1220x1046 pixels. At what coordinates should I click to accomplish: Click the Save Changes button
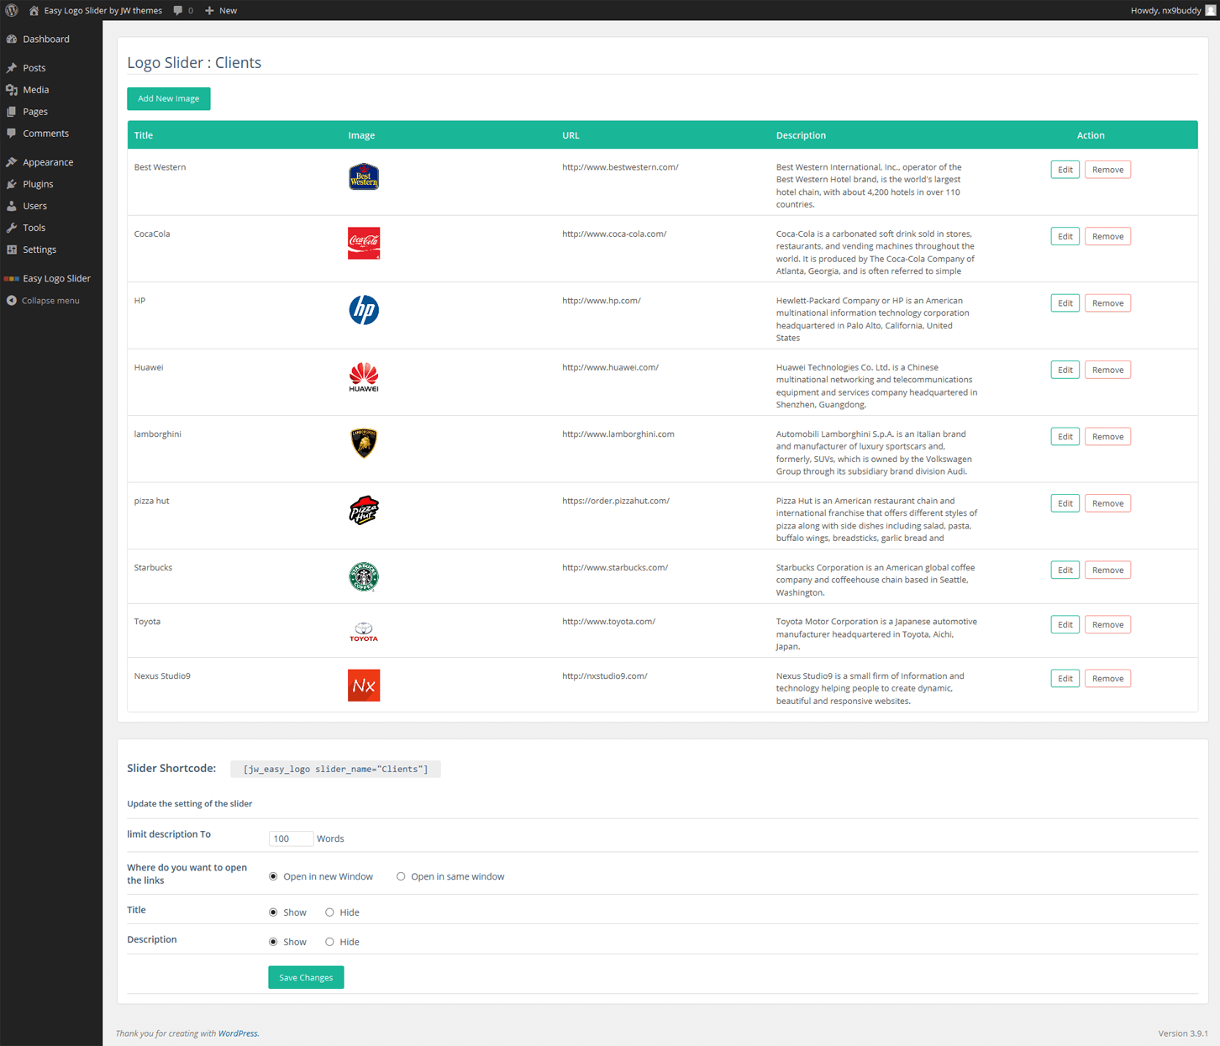[306, 977]
